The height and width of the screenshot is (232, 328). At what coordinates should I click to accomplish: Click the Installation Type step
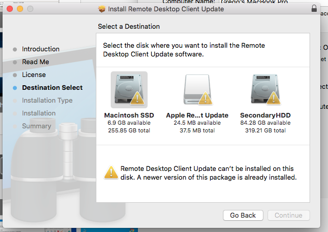[47, 101]
